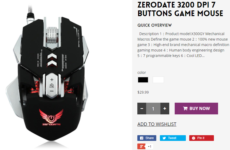230x150 pixels.
Task: Click the $29.99 price text
Action: coord(143,92)
